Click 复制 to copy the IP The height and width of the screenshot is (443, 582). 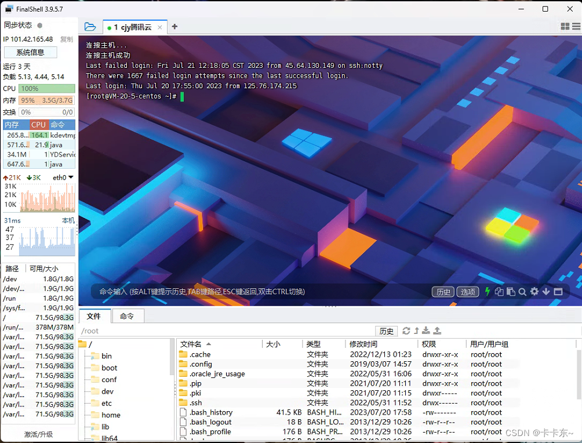point(67,39)
